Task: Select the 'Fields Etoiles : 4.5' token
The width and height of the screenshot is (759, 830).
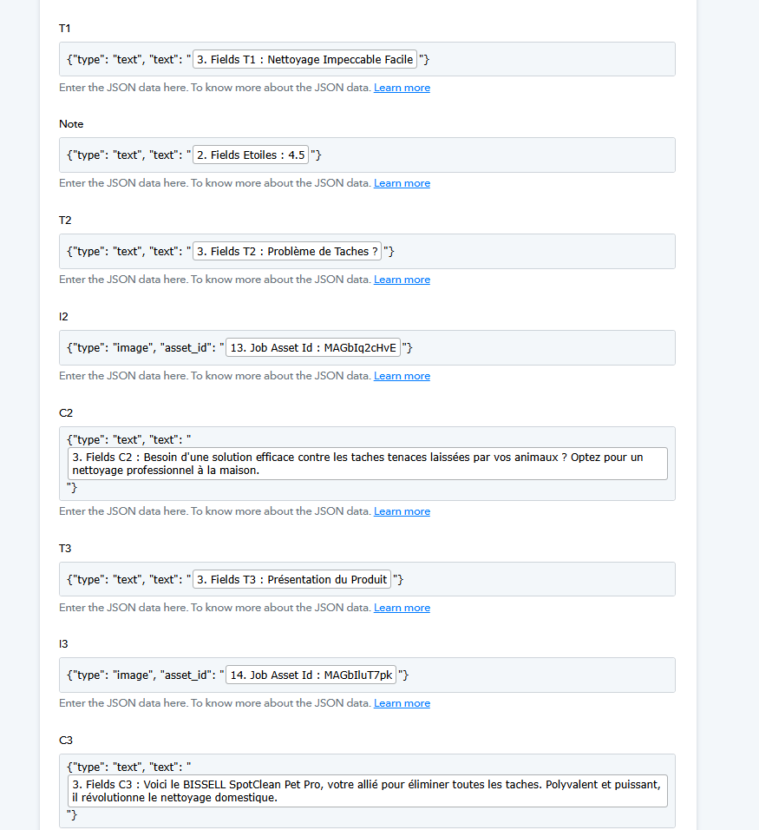Action: pos(251,155)
